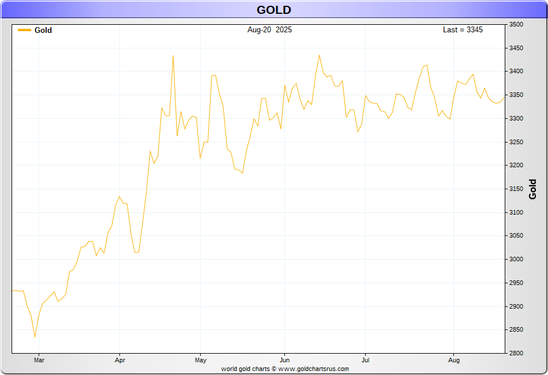The height and width of the screenshot is (375, 548).
Task: Click the 3450 y-axis label
Action: click(516, 48)
